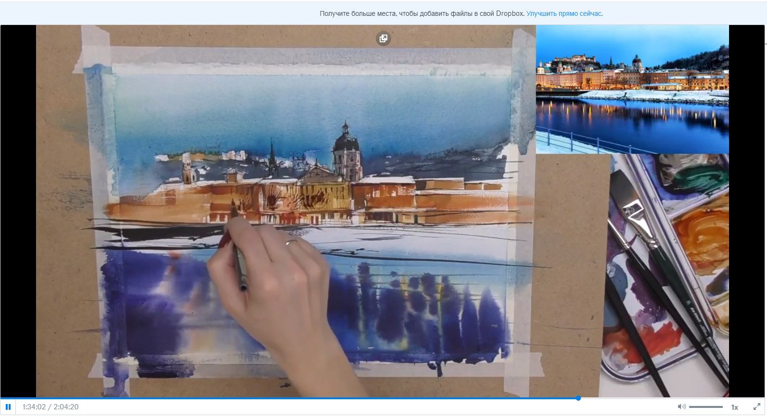Click the 1:34:02 / 2:04:20 timestamp
The height and width of the screenshot is (418, 767).
[50, 407]
